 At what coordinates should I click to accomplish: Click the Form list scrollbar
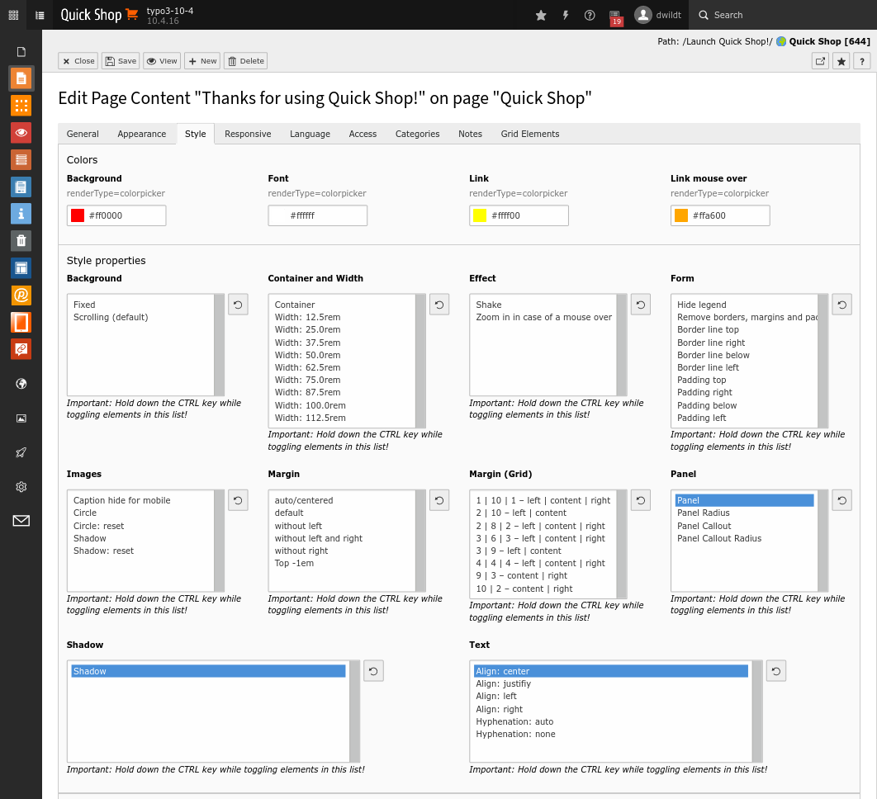coord(822,362)
